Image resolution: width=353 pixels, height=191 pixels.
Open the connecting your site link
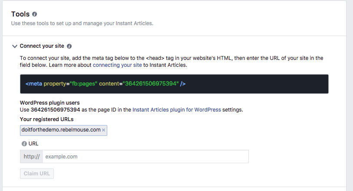click(117, 65)
